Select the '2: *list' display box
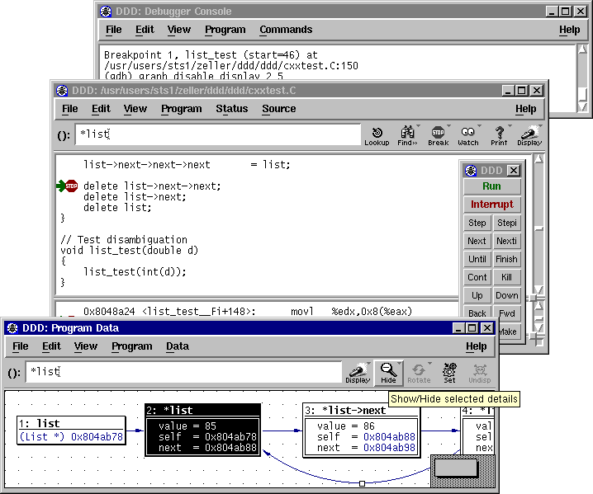Screen dimensions: 593x494 (x=203, y=430)
